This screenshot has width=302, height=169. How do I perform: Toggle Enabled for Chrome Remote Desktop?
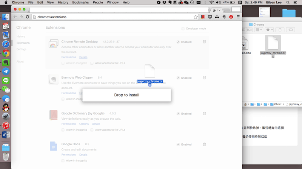[178, 42]
